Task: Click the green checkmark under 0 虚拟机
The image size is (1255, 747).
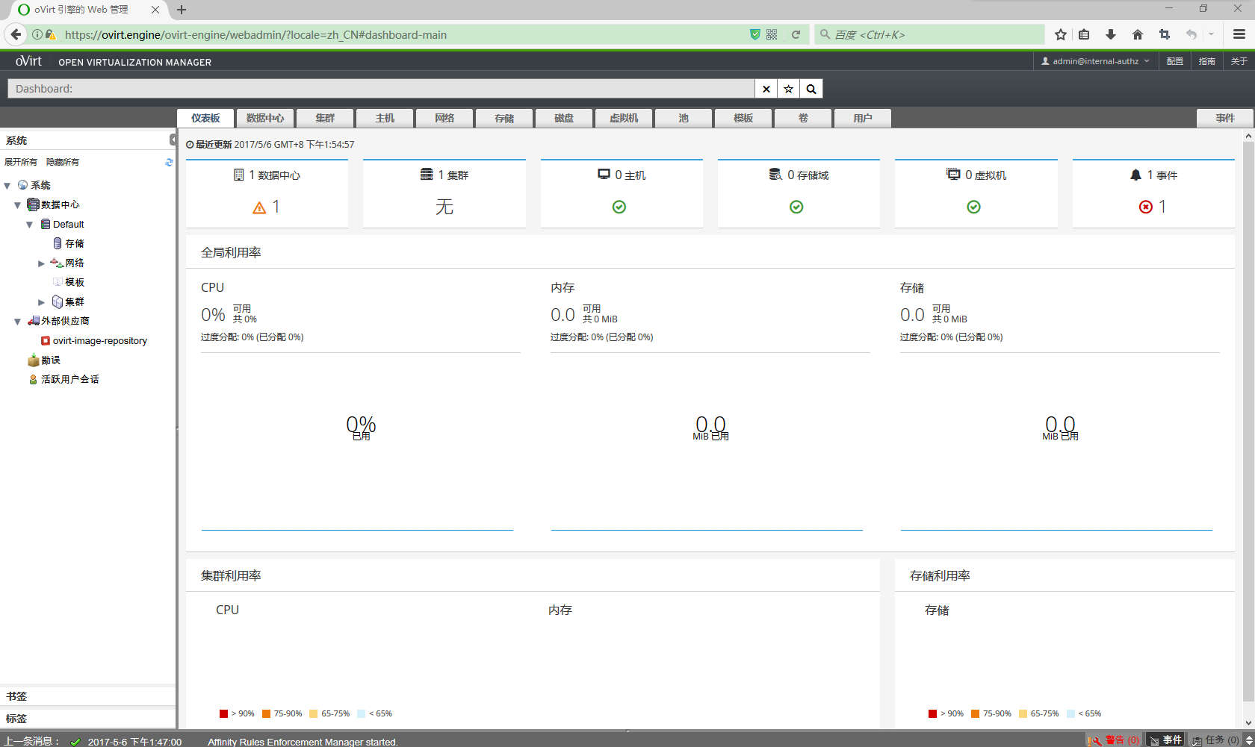Action: [973, 207]
